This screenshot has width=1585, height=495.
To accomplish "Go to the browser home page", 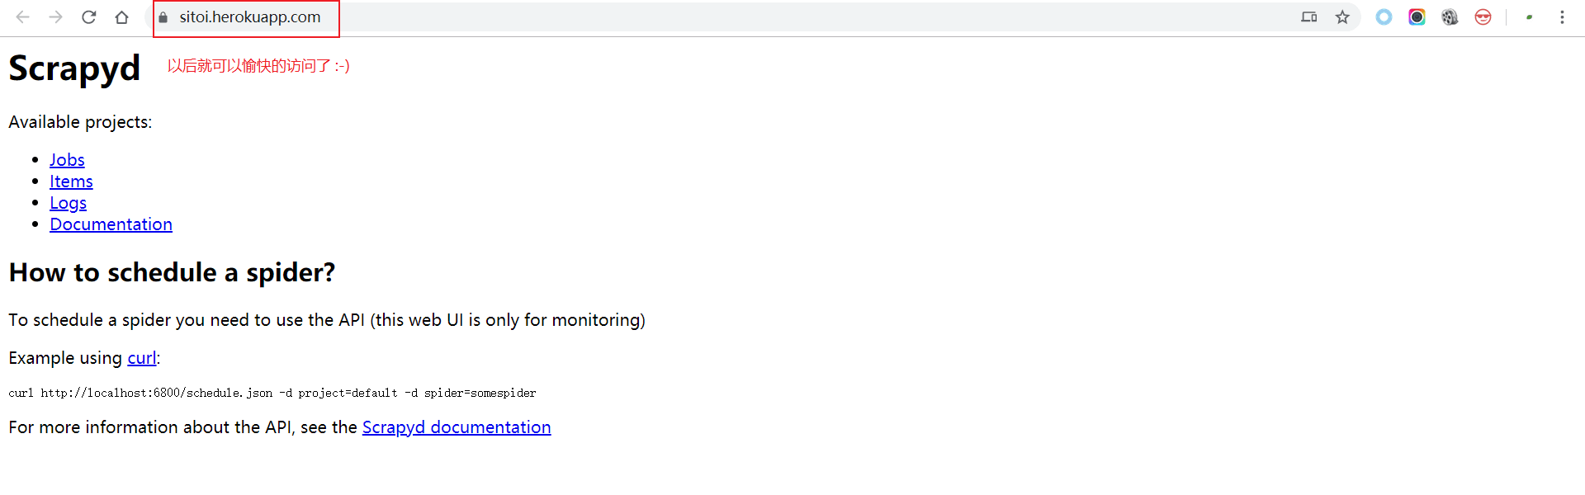I will (x=122, y=17).
